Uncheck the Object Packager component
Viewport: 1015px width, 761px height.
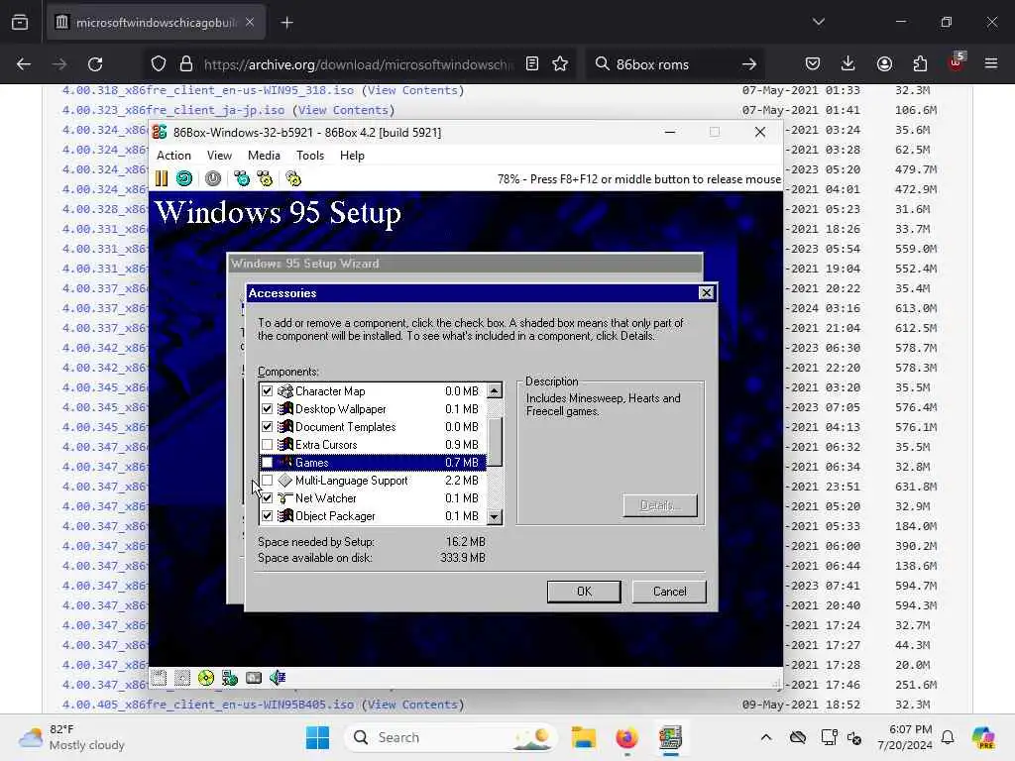(x=267, y=515)
